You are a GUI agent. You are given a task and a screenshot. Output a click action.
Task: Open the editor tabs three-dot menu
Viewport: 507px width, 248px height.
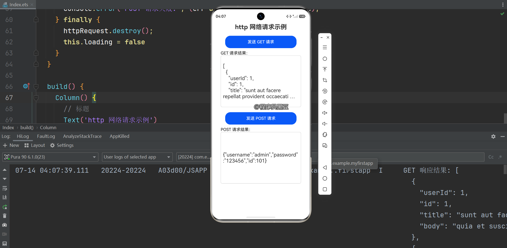(x=503, y=5)
